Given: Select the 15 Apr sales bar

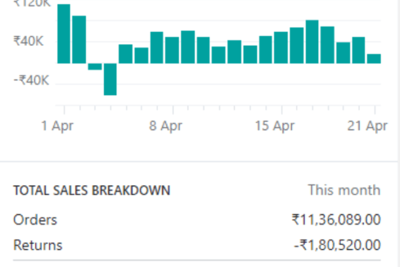Looking at the screenshot, I should pyautogui.click(x=281, y=47).
